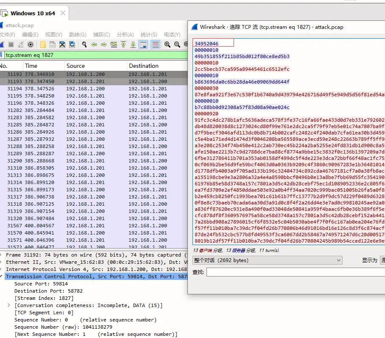Viewport: 385px width, 338px height.
Task: Click the 查找 search input field
Action: pos(295,272)
